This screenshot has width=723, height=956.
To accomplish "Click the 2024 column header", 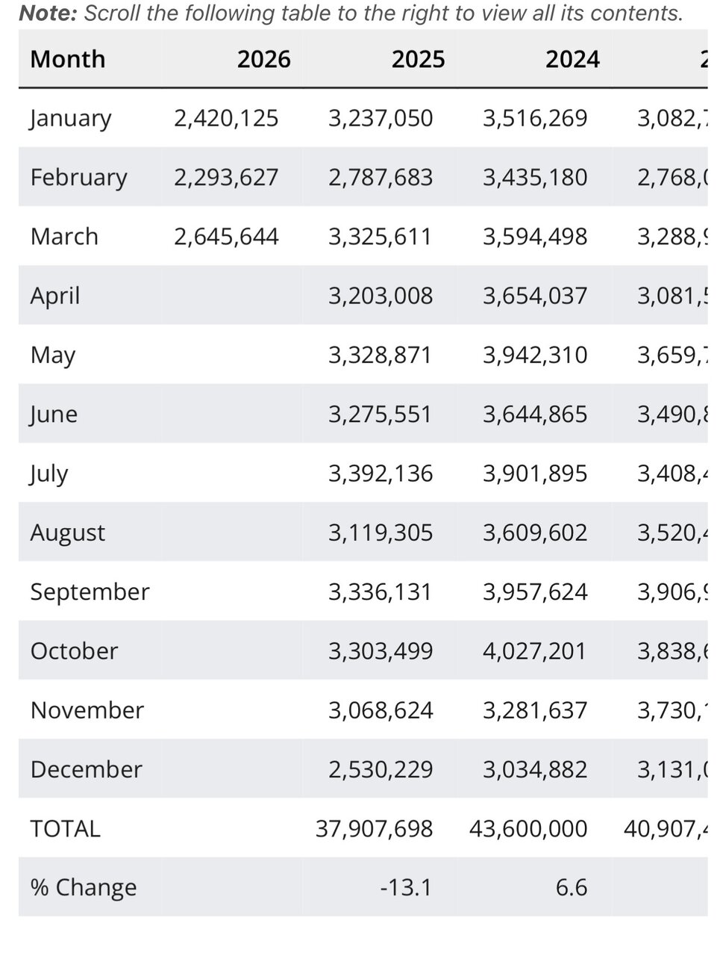I will [572, 59].
